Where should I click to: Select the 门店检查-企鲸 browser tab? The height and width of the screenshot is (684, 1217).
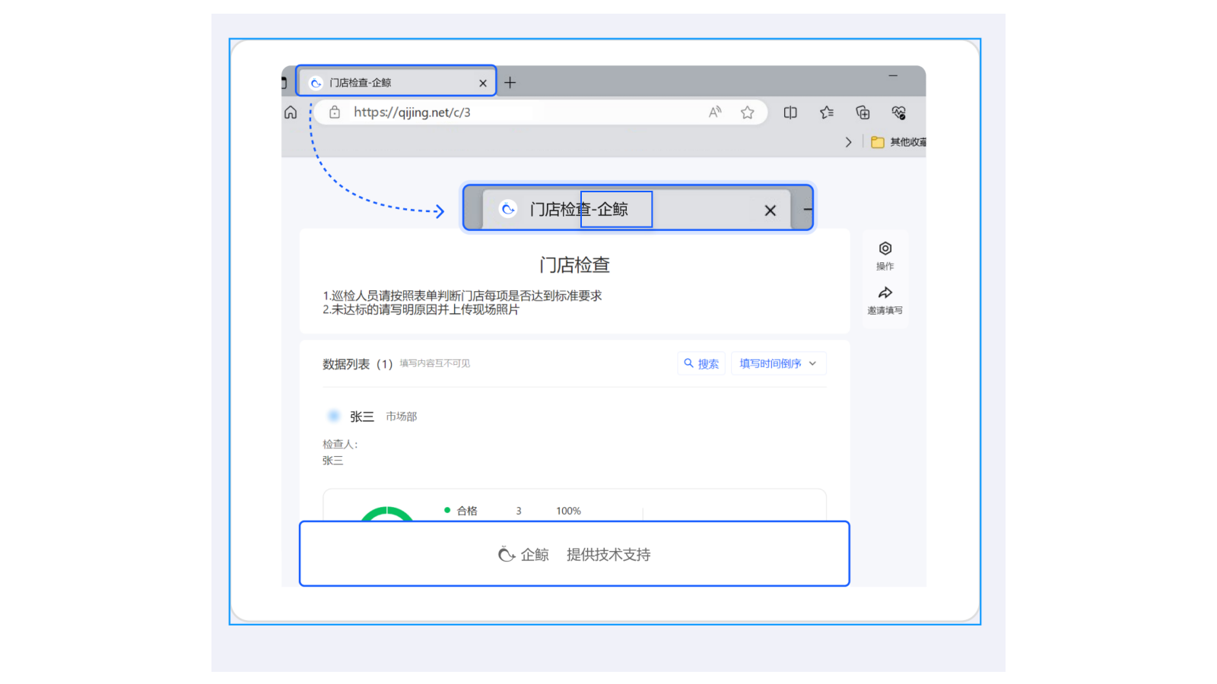[x=388, y=82]
